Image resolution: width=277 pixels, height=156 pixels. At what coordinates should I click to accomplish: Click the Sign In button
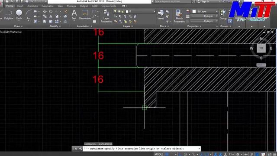205,1
